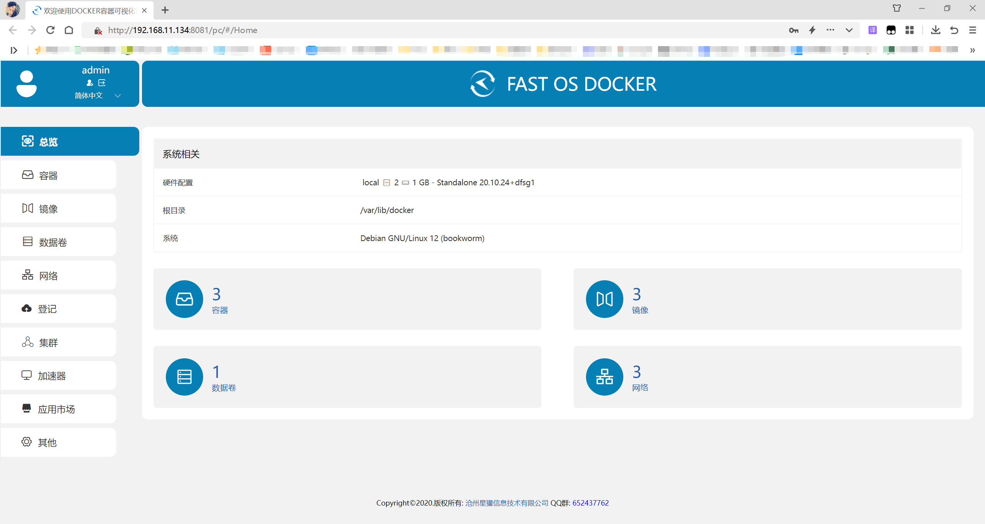Select the 网络 (Networks) sidebar icon
This screenshot has height=524, width=985.
tap(27, 275)
